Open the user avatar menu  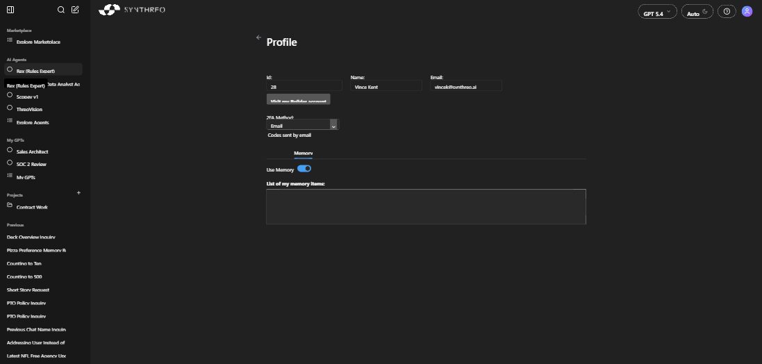pyautogui.click(x=747, y=12)
